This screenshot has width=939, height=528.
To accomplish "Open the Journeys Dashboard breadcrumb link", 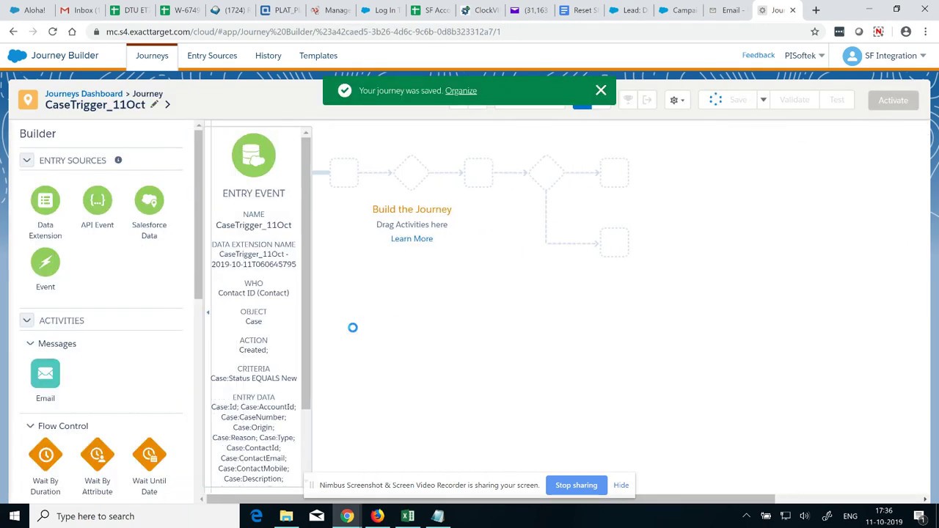I will click(84, 94).
